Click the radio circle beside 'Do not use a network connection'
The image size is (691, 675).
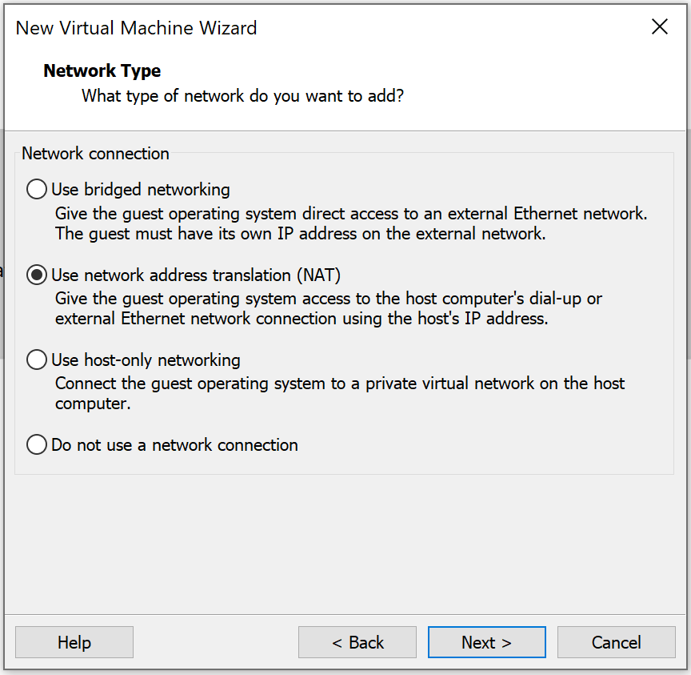[x=36, y=444]
